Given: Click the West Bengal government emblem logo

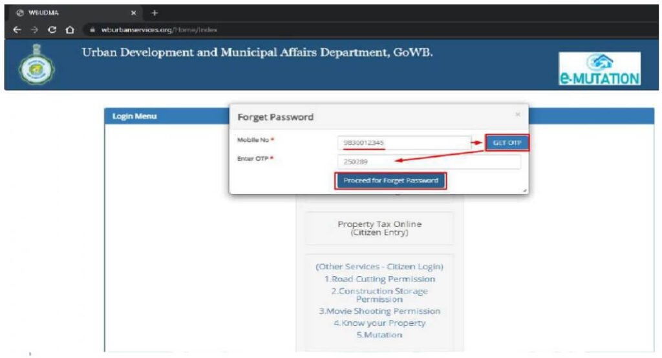Looking at the screenshot, I should click(x=37, y=65).
